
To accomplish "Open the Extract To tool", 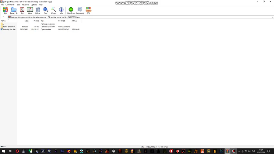I will pyautogui.click(x=14, y=10).
